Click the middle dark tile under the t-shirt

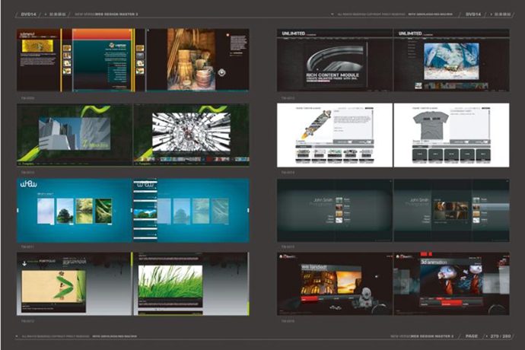tap(451, 154)
